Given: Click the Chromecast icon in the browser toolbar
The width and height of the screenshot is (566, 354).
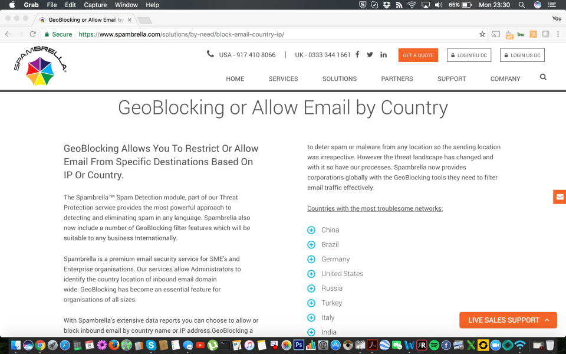Looking at the screenshot, I should tap(495, 34).
